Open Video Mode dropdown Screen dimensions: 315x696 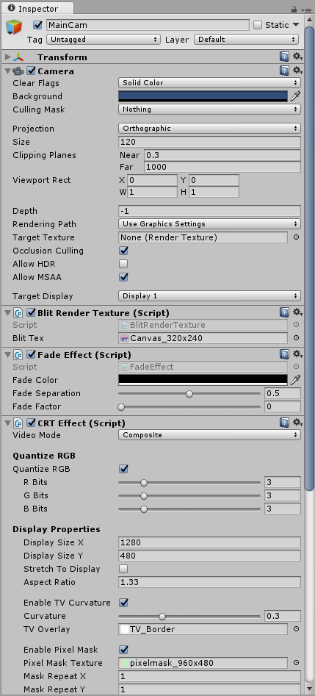(x=209, y=435)
